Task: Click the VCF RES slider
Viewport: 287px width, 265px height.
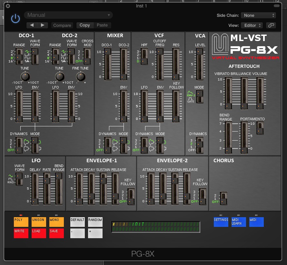Action: point(176,64)
